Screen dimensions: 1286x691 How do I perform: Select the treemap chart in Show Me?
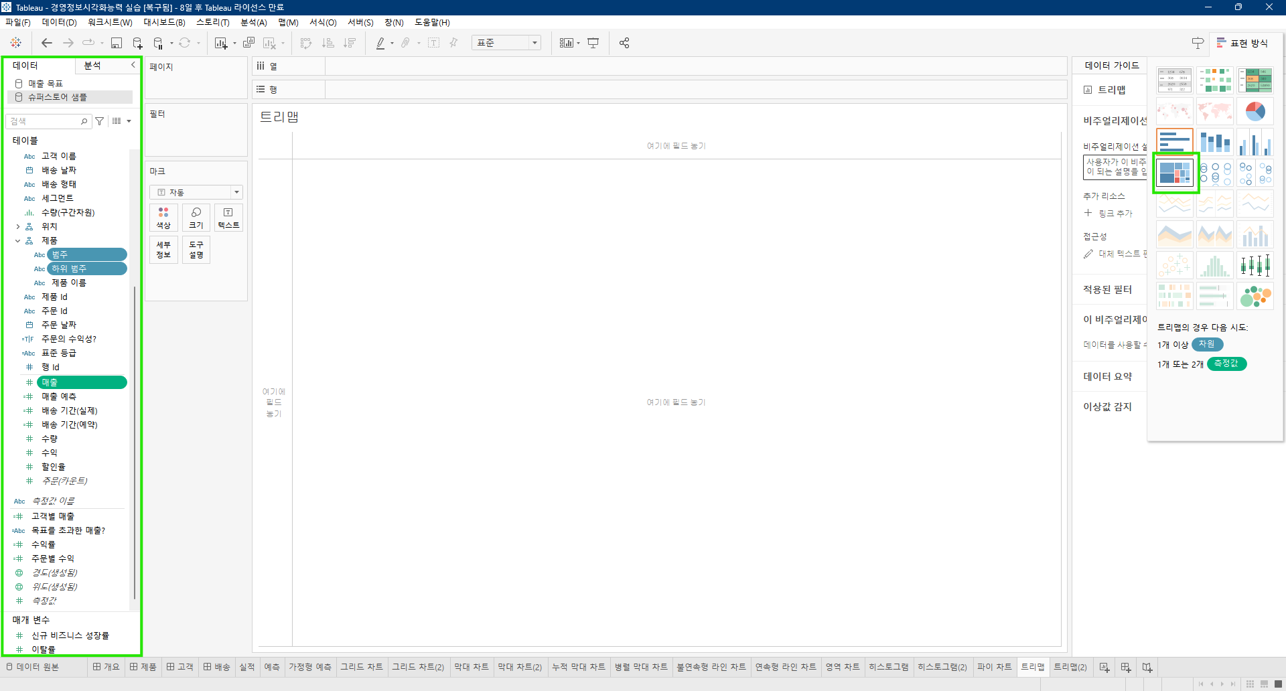[1175, 173]
